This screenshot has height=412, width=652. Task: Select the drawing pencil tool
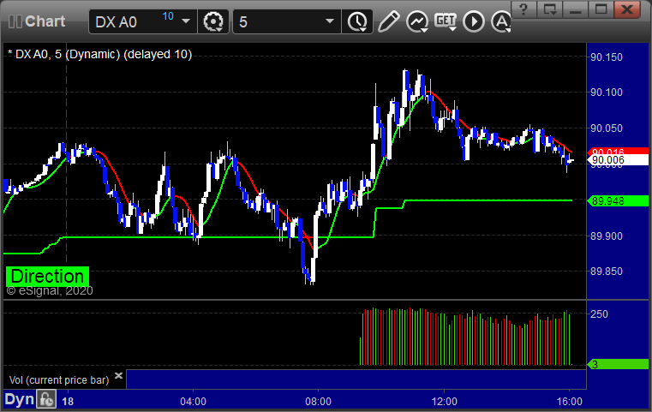coord(388,21)
